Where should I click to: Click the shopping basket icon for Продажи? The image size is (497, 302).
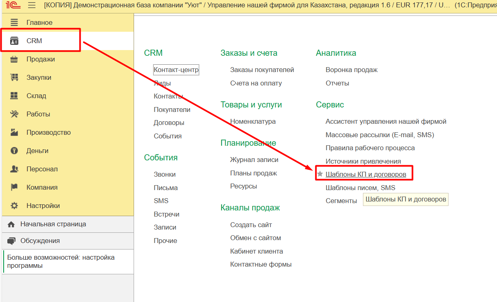point(14,59)
